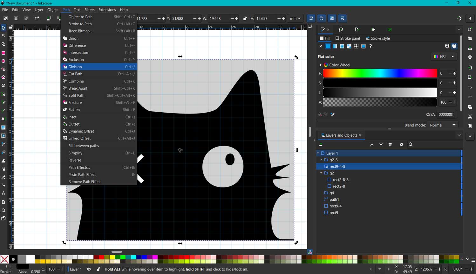Set fill to linear gradient
Screen dimensions: 476x274
[335, 46]
